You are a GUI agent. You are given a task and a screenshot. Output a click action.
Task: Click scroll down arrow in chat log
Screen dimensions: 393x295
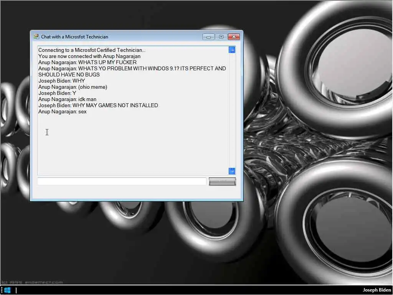(232, 171)
